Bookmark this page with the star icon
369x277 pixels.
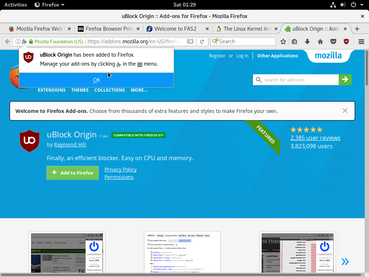coord(283,42)
